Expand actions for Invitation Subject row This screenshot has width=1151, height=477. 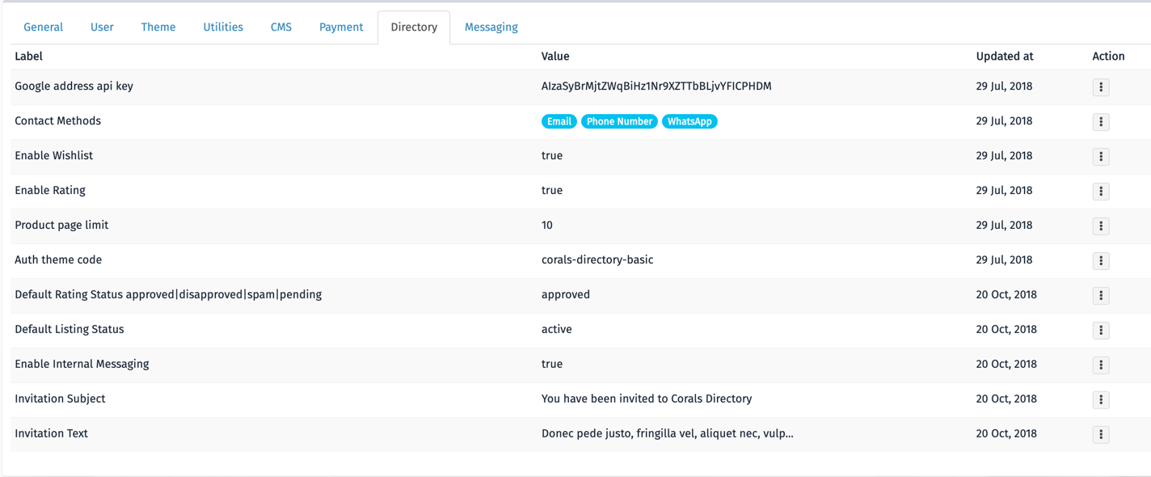tap(1101, 400)
